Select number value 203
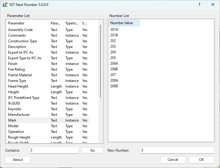Image resolution: width=220 pixels, height=168 pixels. click(113, 46)
